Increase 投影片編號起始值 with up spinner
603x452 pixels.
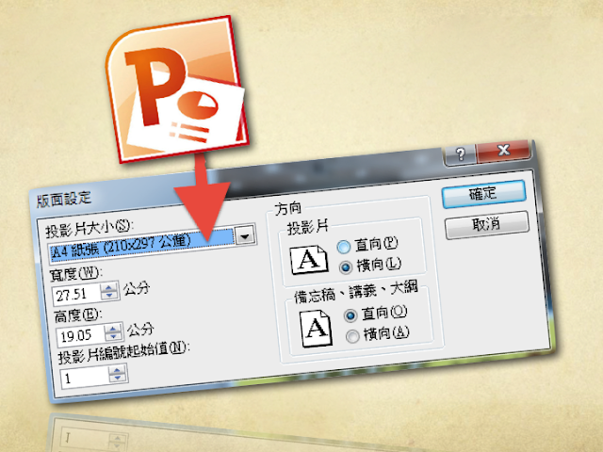(118, 370)
